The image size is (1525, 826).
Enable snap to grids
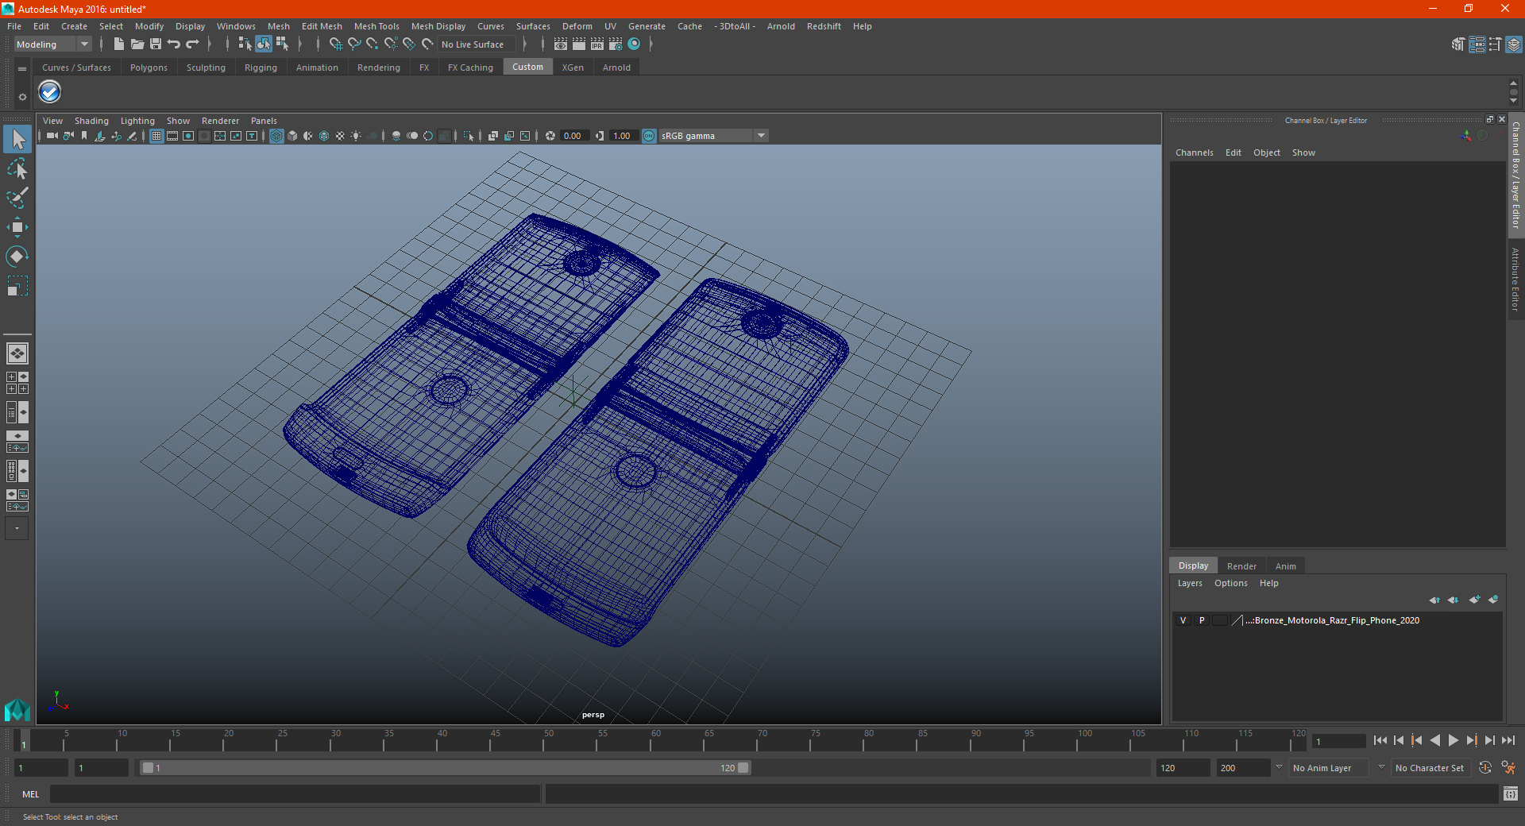click(336, 44)
